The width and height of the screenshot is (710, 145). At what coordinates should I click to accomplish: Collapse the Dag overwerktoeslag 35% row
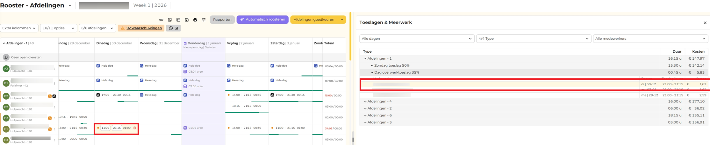click(x=372, y=73)
